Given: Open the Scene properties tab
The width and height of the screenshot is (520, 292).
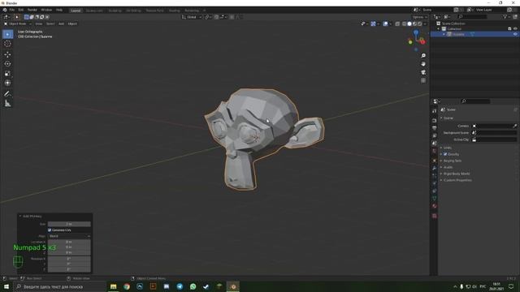Looking at the screenshot, I should [x=435, y=144].
